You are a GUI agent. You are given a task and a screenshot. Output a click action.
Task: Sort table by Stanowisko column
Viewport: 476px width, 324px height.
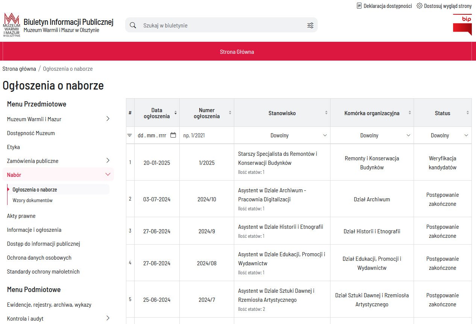coord(282,113)
